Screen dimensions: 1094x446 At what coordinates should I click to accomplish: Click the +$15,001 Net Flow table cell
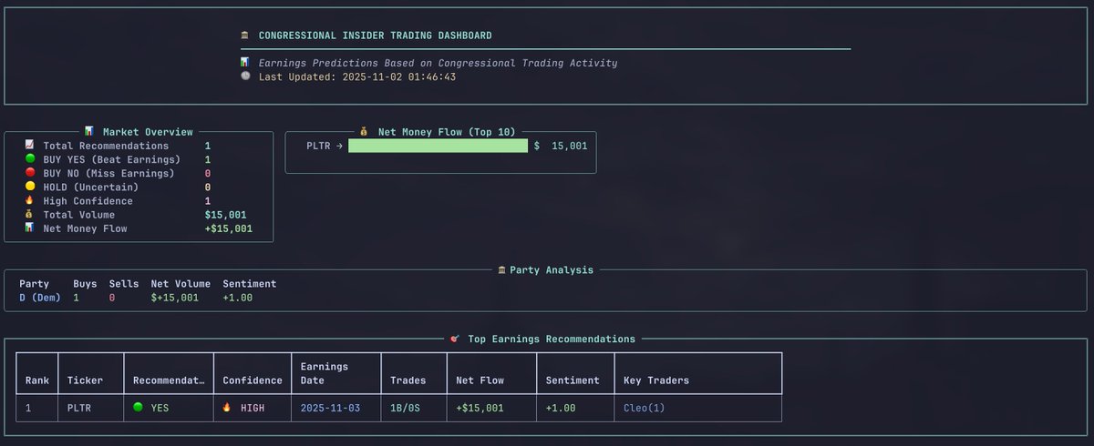tap(480, 408)
